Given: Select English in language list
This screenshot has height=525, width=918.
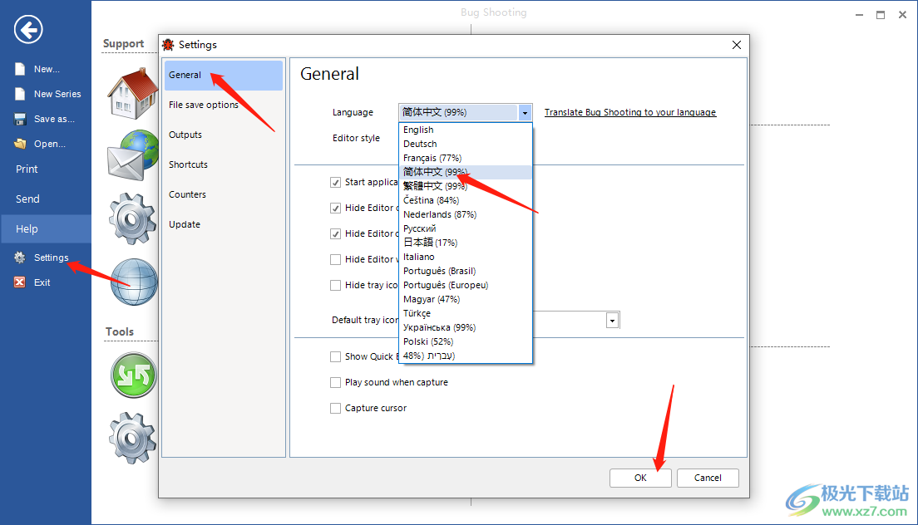Looking at the screenshot, I should tap(466, 130).
